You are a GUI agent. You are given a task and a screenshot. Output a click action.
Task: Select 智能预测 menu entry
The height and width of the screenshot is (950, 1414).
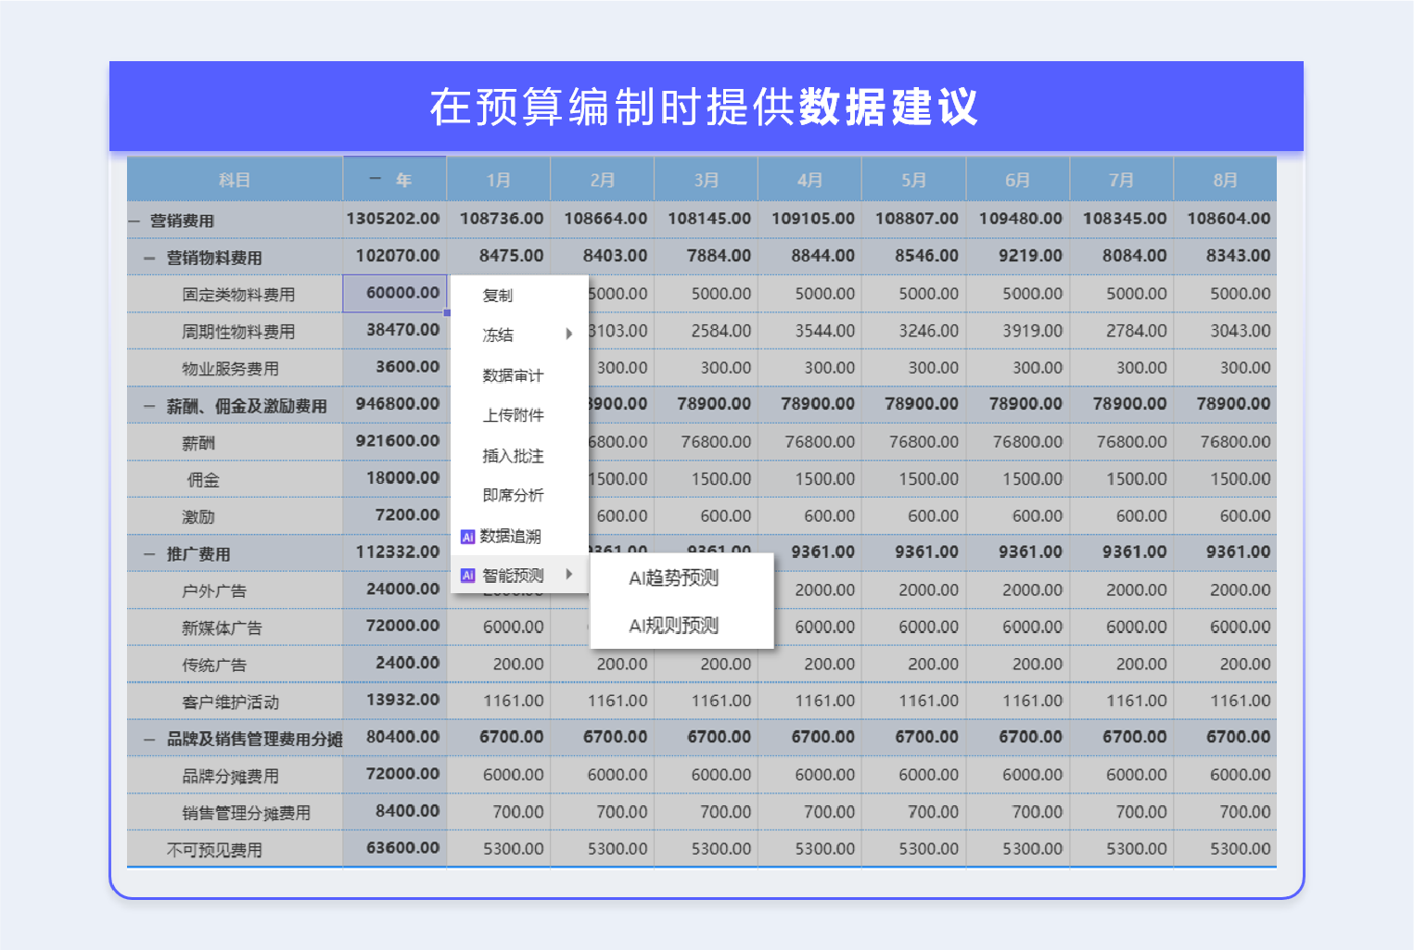[519, 576]
